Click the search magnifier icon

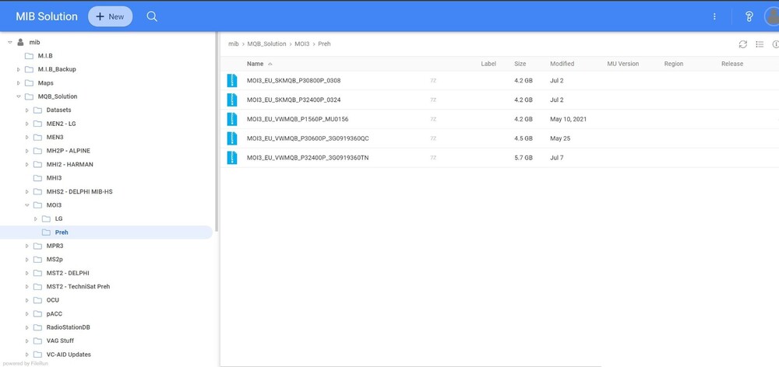pos(152,16)
